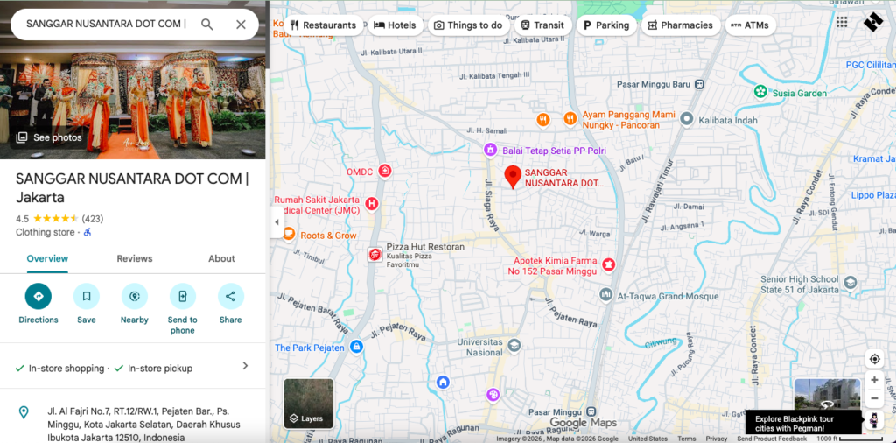Viewport: 896px width, 443px height.
Task: Click the search magnifier icon
Action: tap(207, 25)
